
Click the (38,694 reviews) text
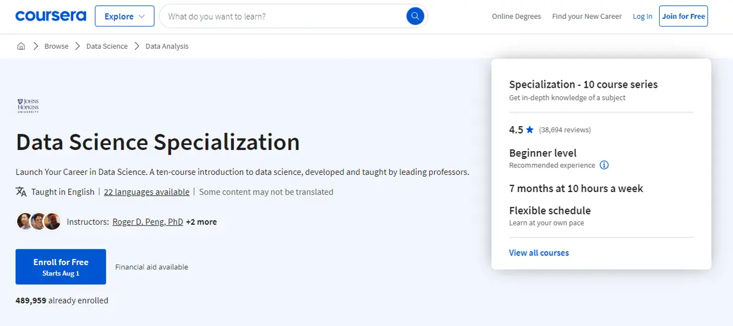tap(565, 130)
